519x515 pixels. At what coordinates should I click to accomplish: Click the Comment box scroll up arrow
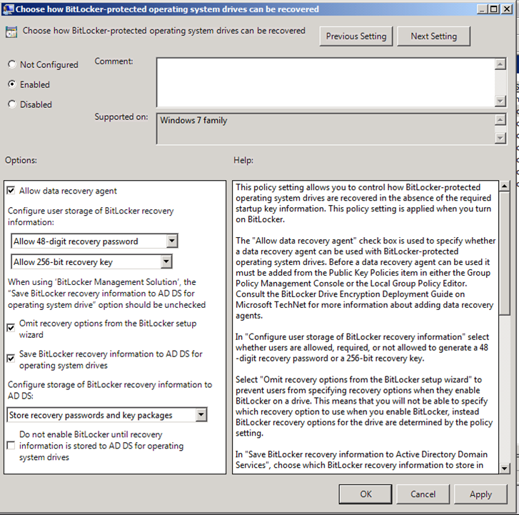[x=500, y=64]
